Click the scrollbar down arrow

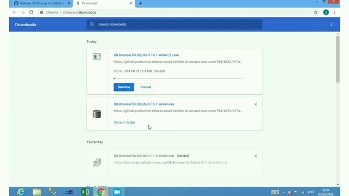coord(338,185)
